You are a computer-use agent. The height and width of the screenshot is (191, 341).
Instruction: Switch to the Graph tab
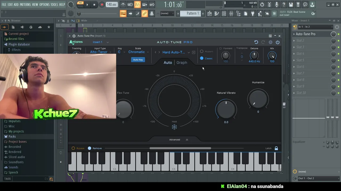click(x=182, y=63)
